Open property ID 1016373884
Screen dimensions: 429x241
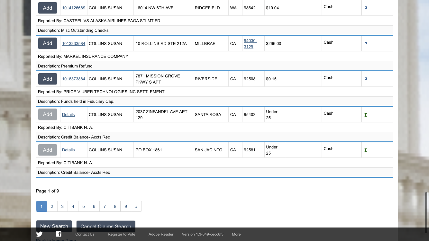click(x=74, y=79)
